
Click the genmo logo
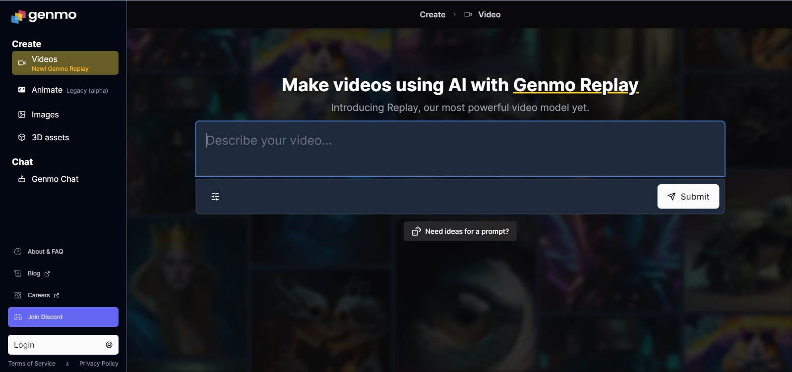pos(44,16)
